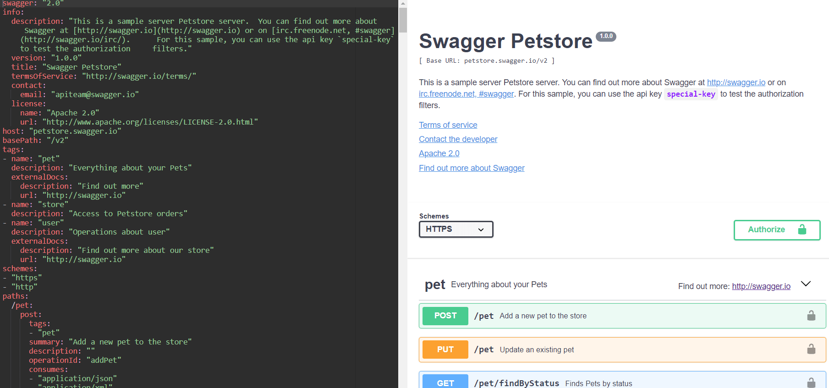Follow the irc.freenode.net, #swagger link
Viewport: 829px width, 388px height.
(x=466, y=94)
